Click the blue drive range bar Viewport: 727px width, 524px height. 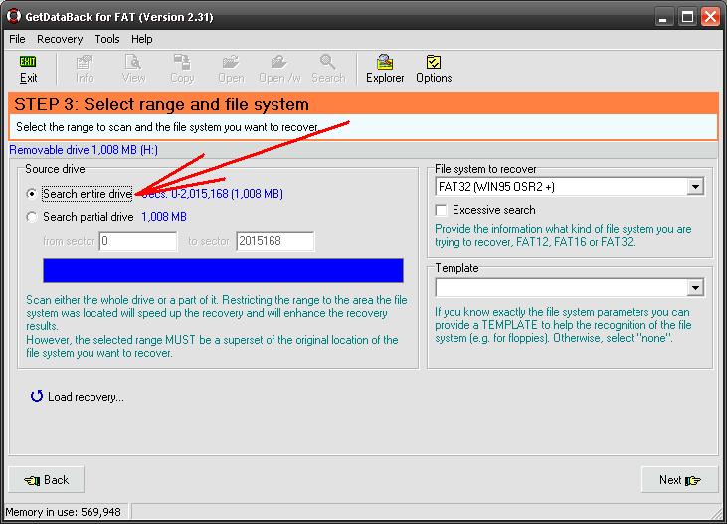pos(223,270)
